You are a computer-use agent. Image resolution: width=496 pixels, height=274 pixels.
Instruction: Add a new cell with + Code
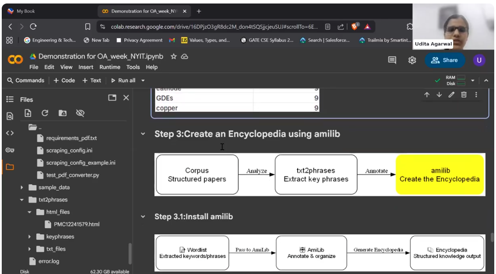pyautogui.click(x=65, y=80)
